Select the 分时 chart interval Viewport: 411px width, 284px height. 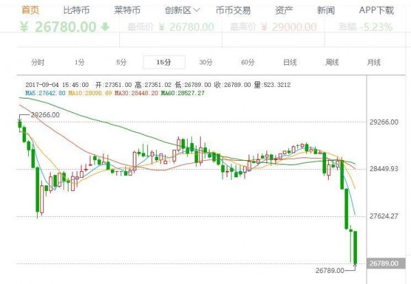(38, 62)
